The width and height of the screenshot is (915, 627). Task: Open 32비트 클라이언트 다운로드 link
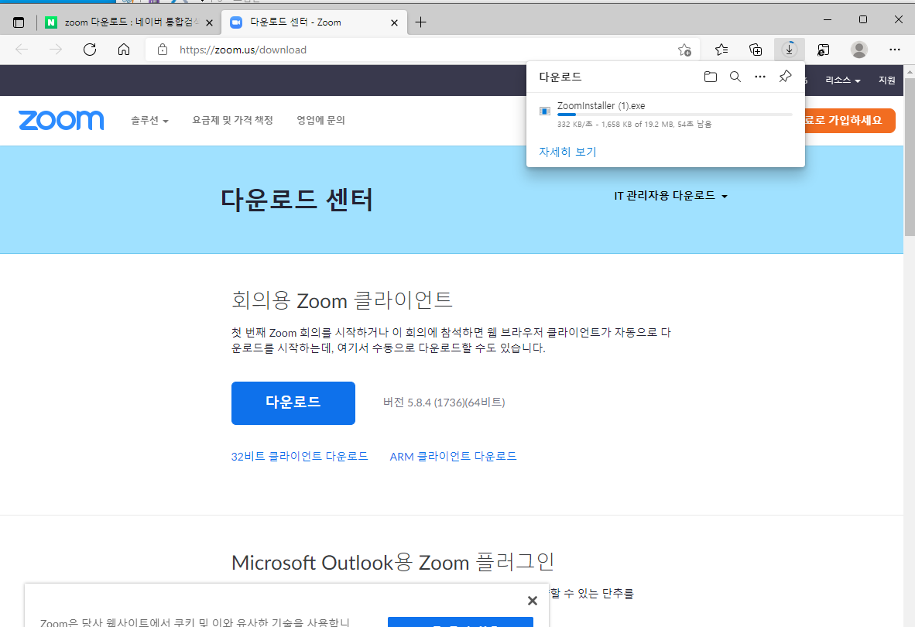pyautogui.click(x=300, y=456)
